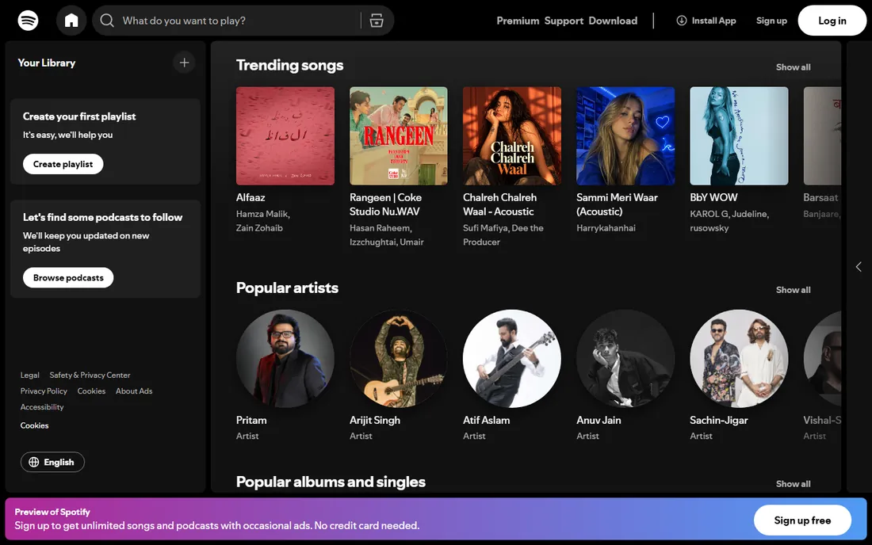Click the Spotify logo

pos(28,21)
